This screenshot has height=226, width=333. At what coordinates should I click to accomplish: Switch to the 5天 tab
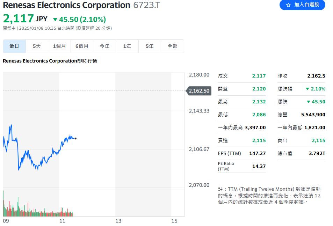click(x=37, y=46)
